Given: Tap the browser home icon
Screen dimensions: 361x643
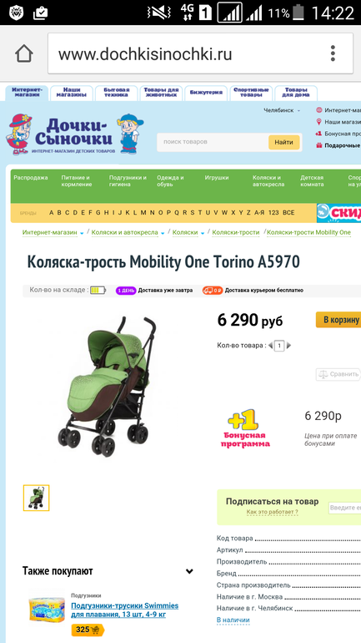Looking at the screenshot, I should tap(23, 53).
